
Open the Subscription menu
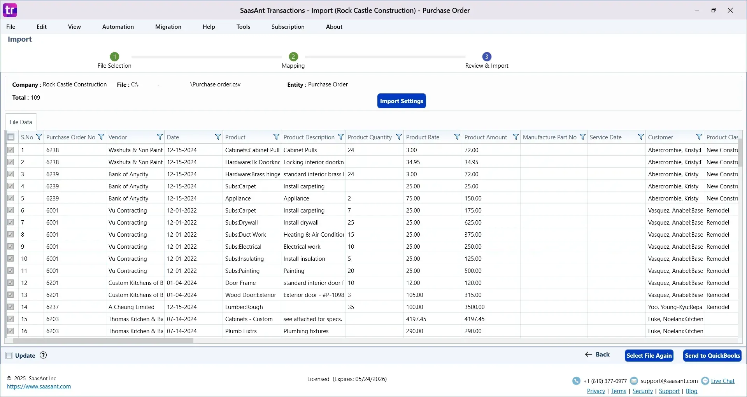pos(288,27)
